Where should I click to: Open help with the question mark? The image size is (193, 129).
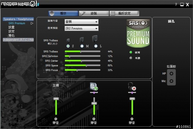tap(176, 5)
